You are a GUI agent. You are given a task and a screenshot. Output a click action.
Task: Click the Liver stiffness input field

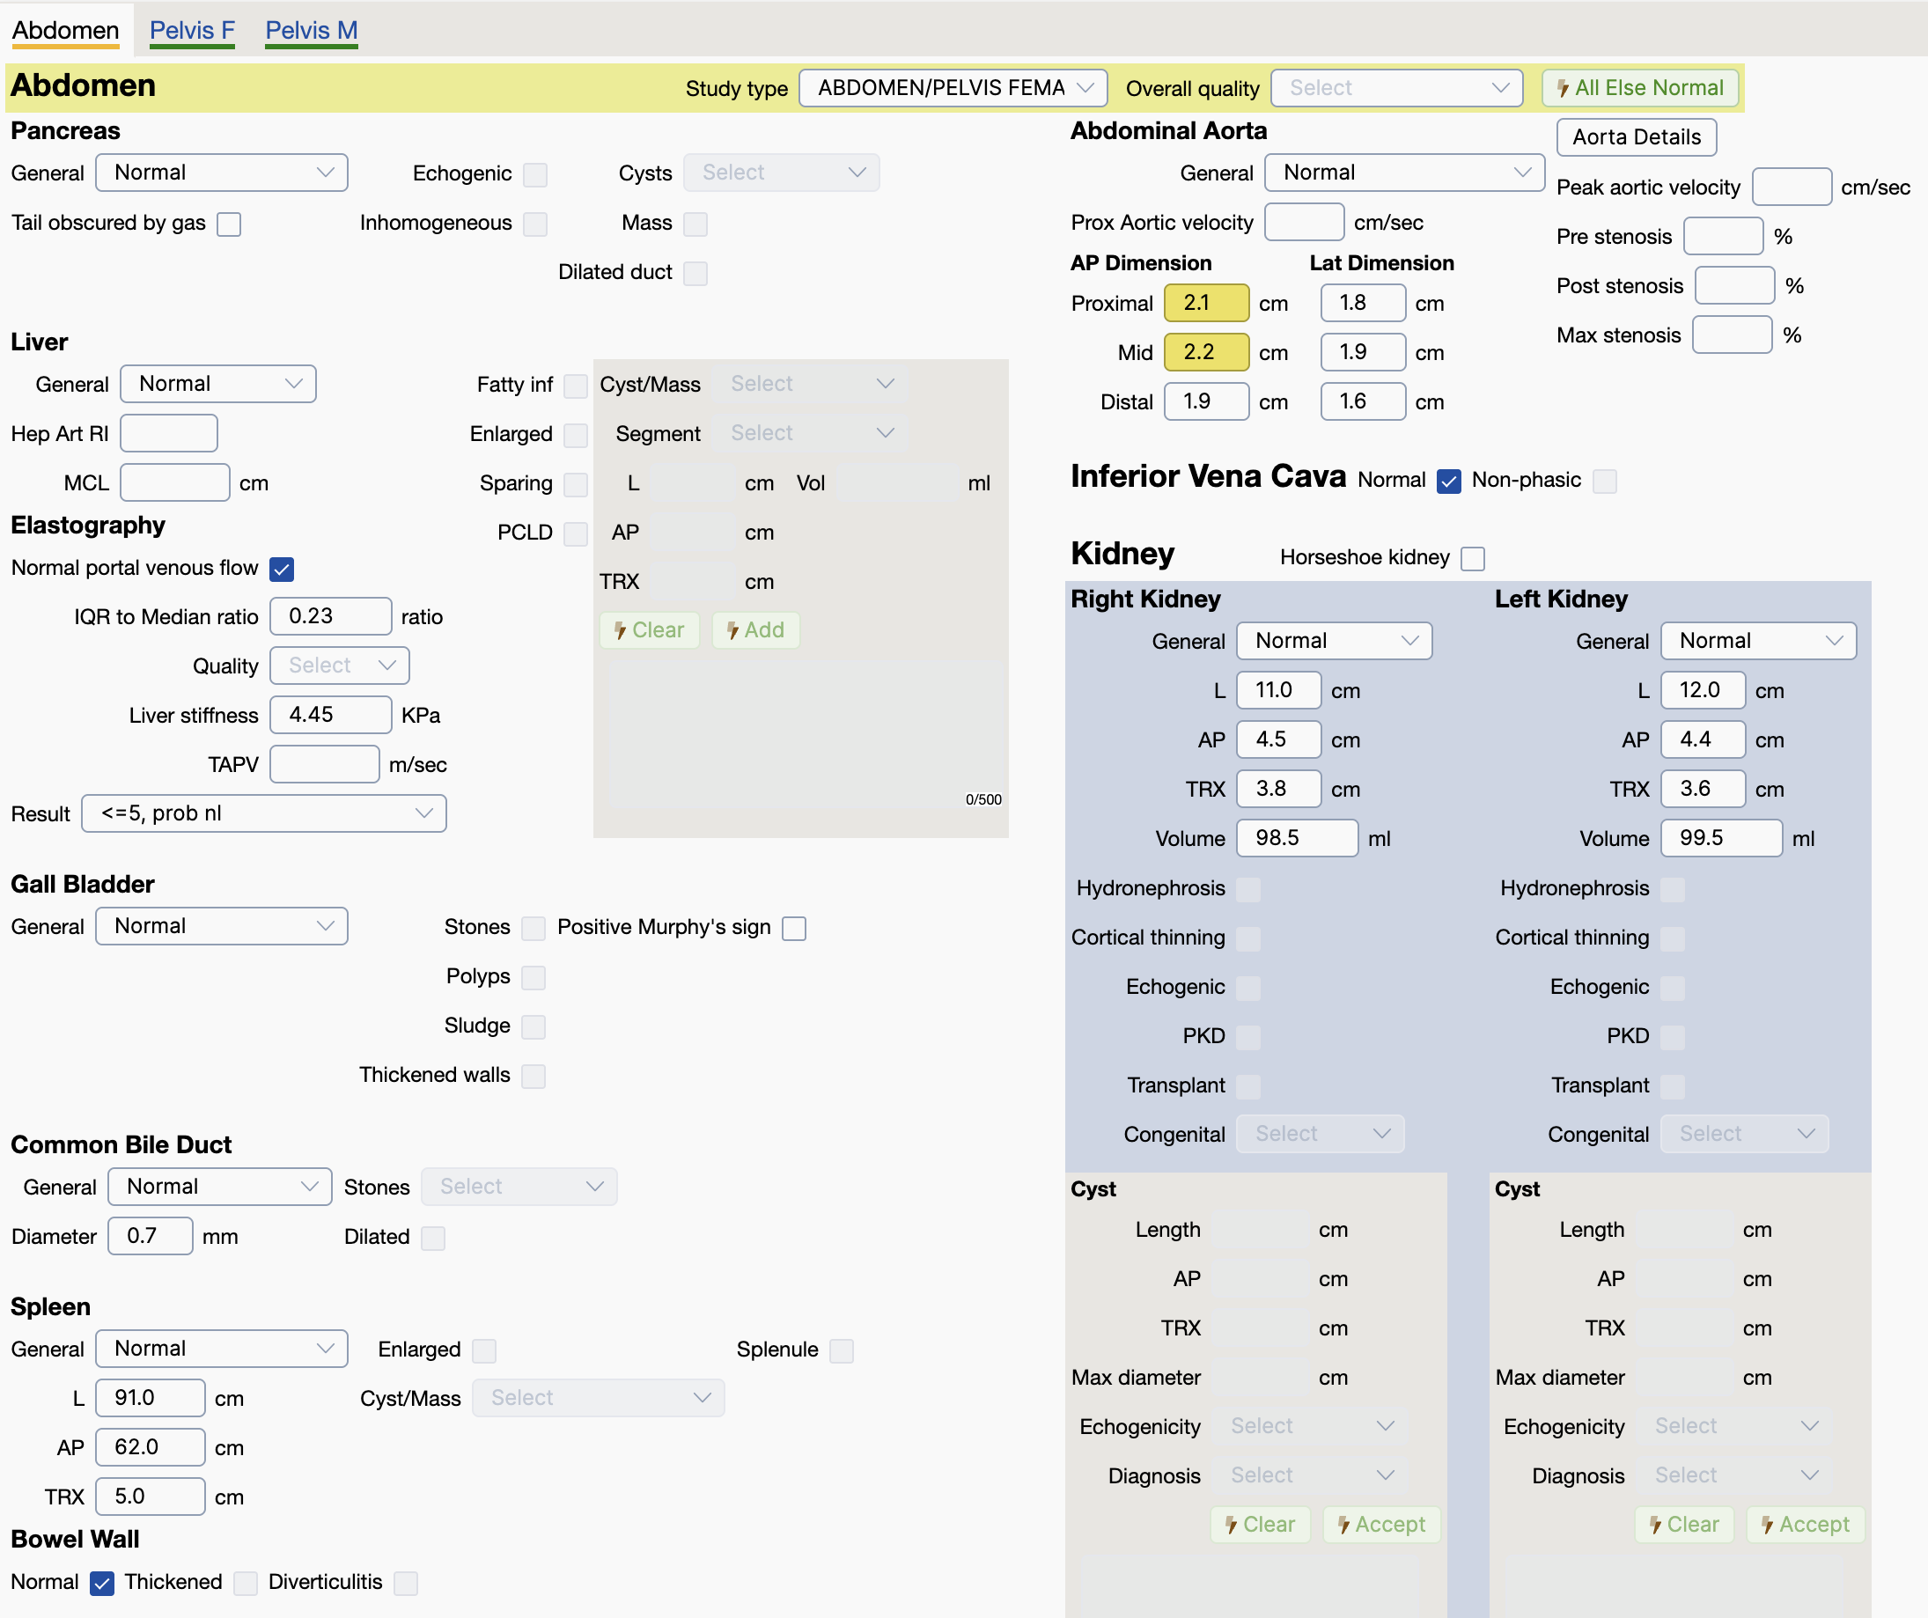[330, 716]
